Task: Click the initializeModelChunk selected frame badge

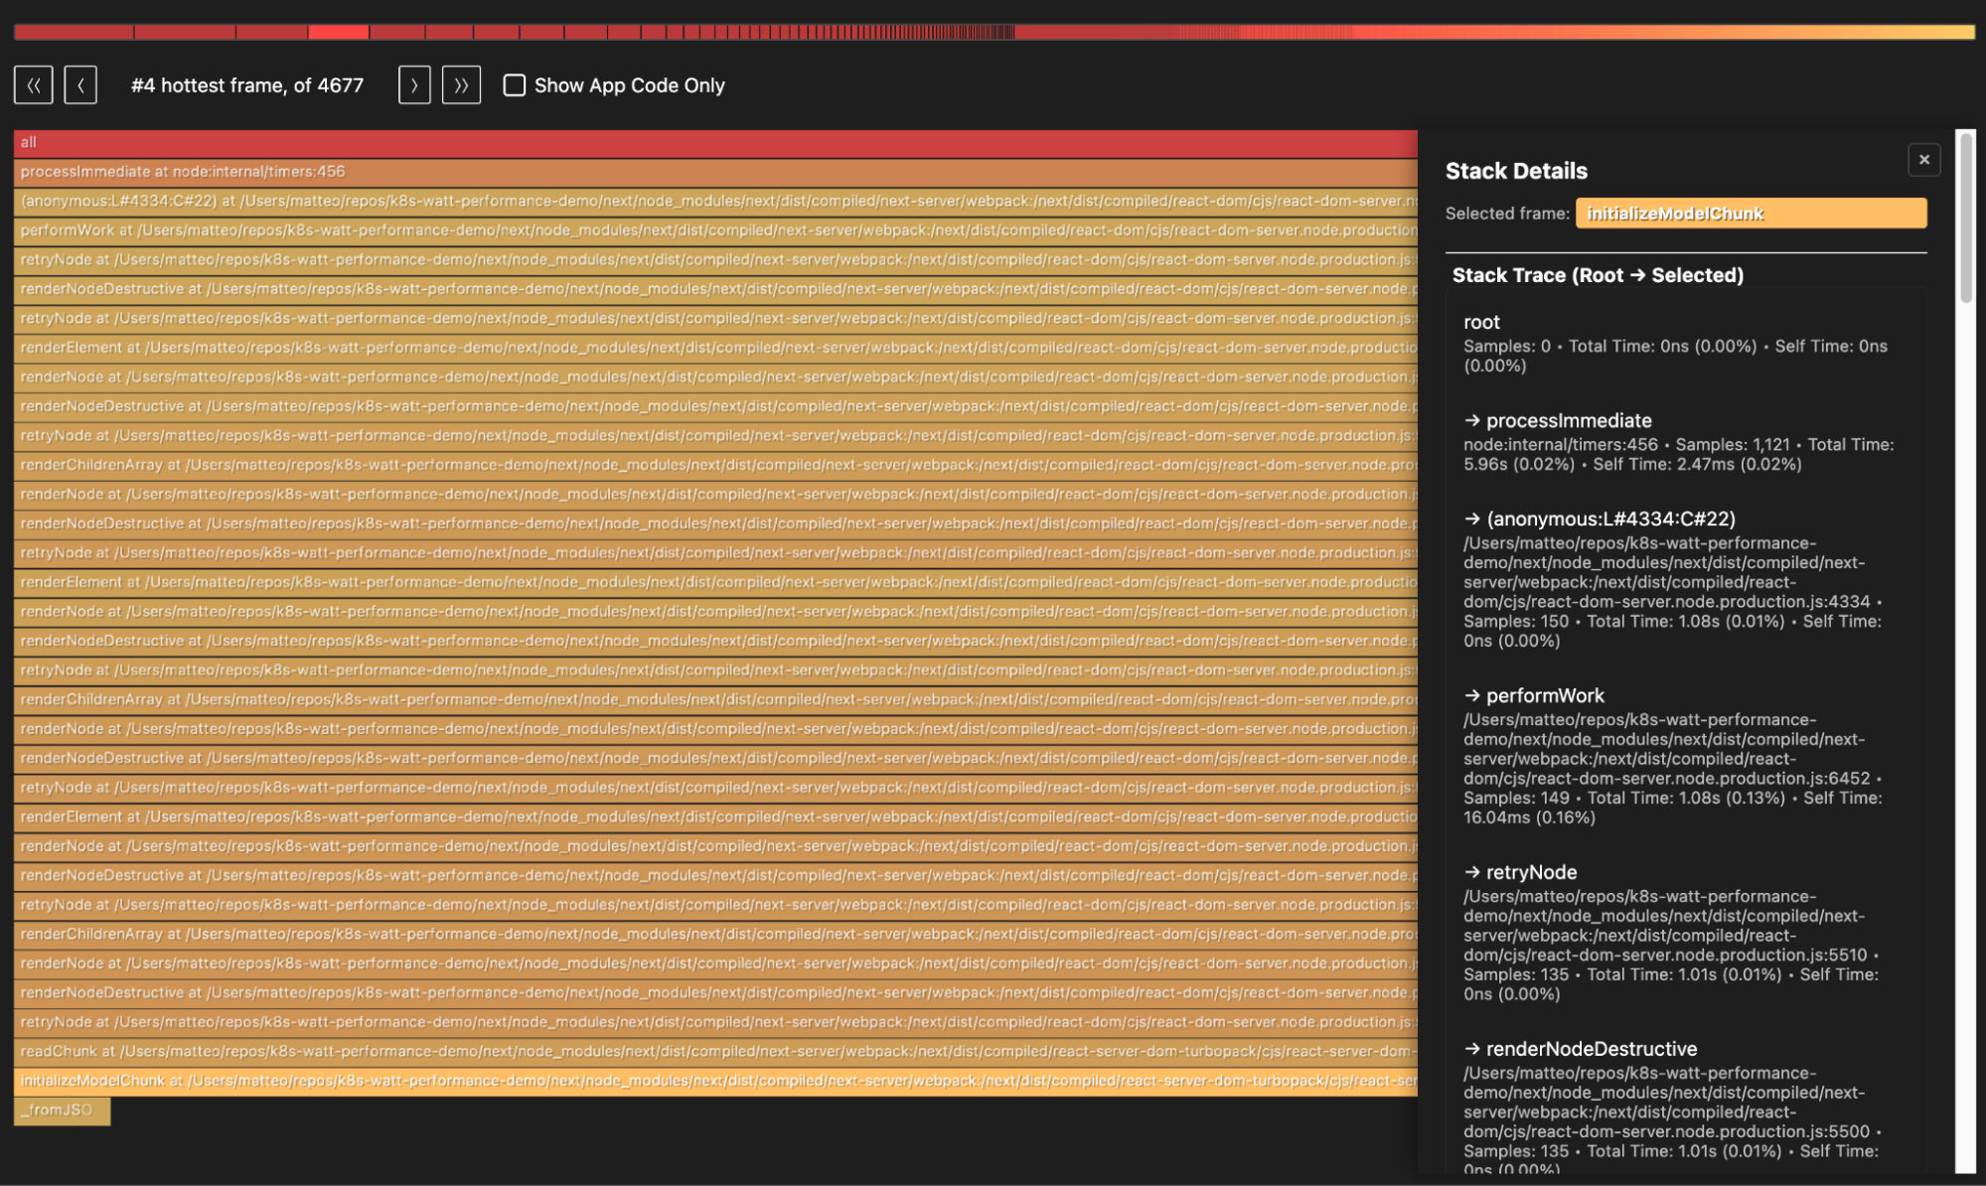Action: click(x=1751, y=214)
